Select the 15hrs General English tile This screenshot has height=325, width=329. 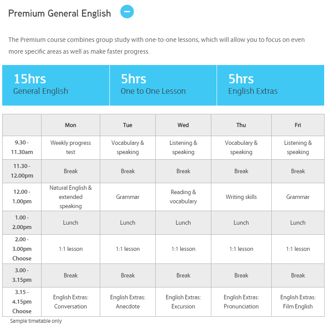click(x=56, y=85)
